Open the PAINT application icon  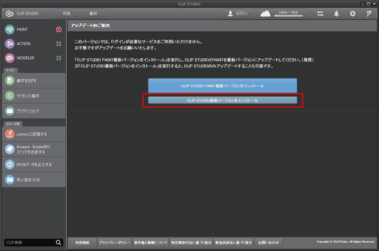pos(10,30)
